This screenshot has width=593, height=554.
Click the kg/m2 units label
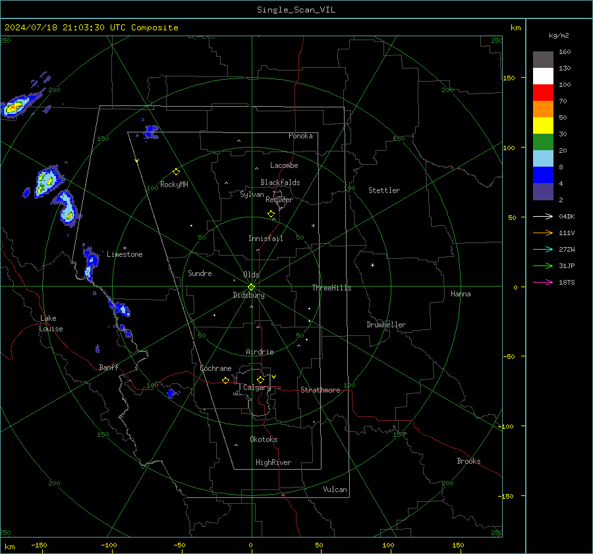pyautogui.click(x=559, y=36)
